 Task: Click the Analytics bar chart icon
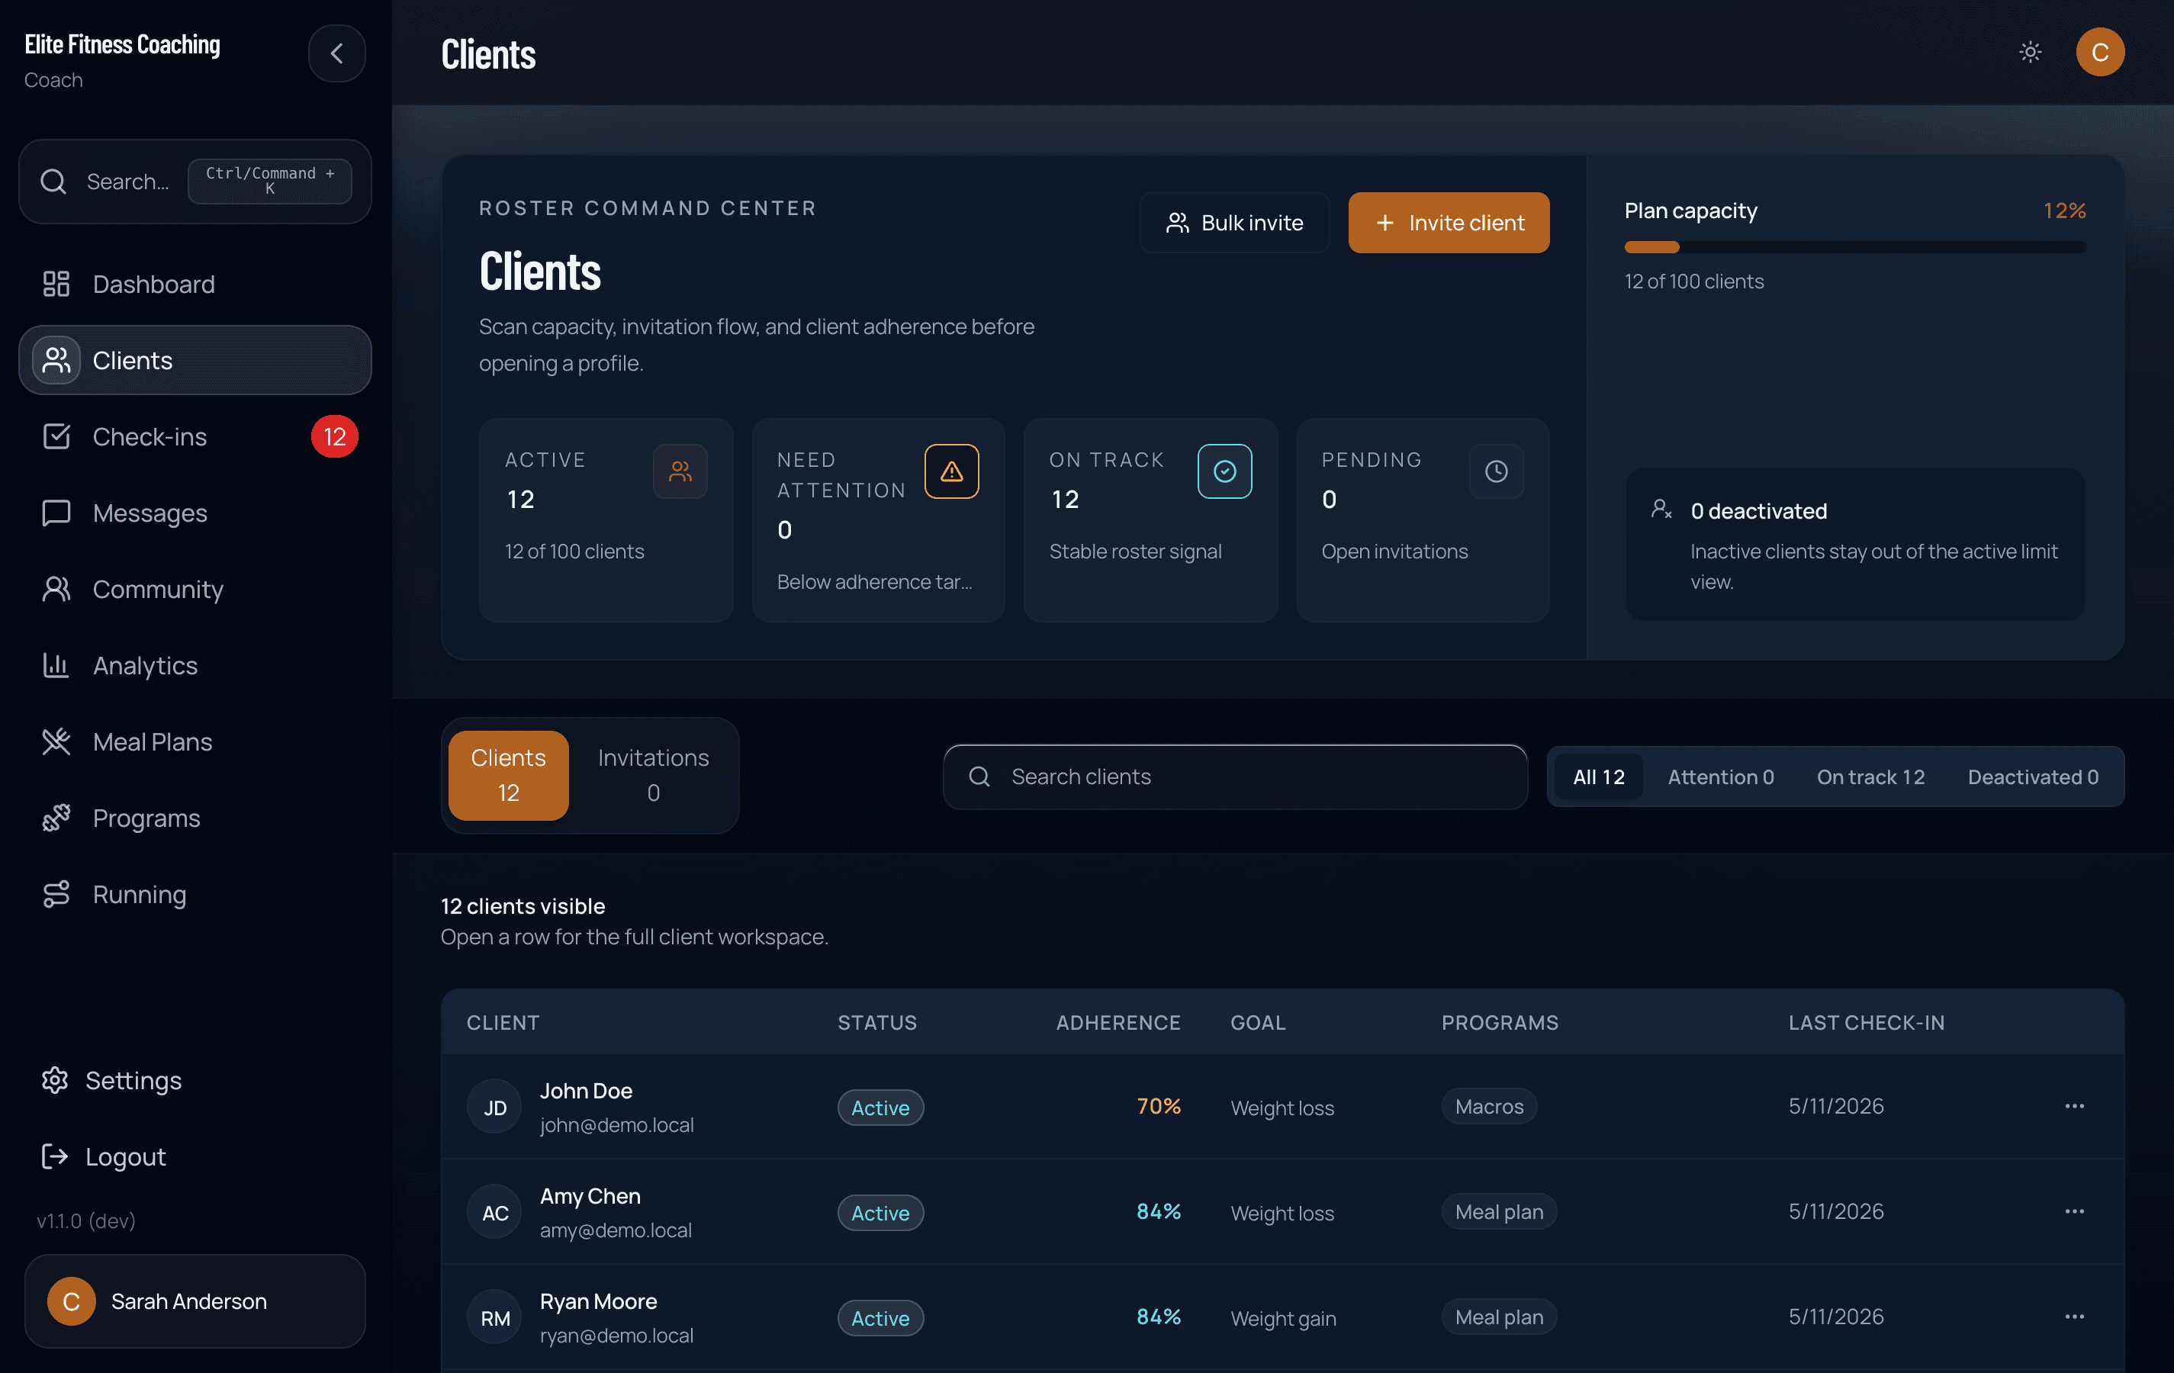pos(56,665)
